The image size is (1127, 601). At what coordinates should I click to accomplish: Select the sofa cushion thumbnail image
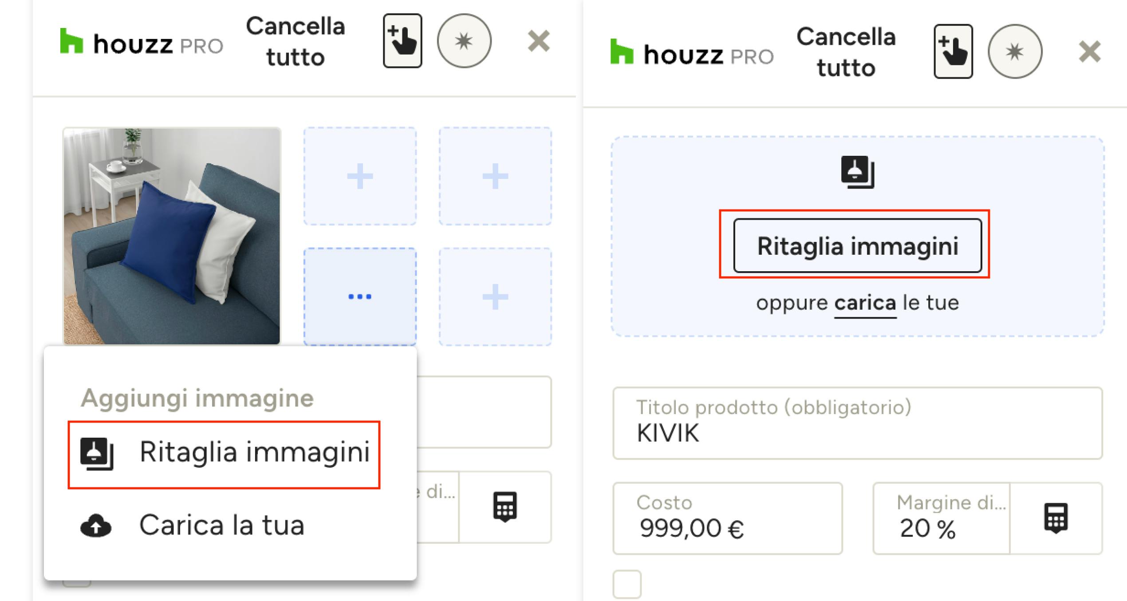172,236
